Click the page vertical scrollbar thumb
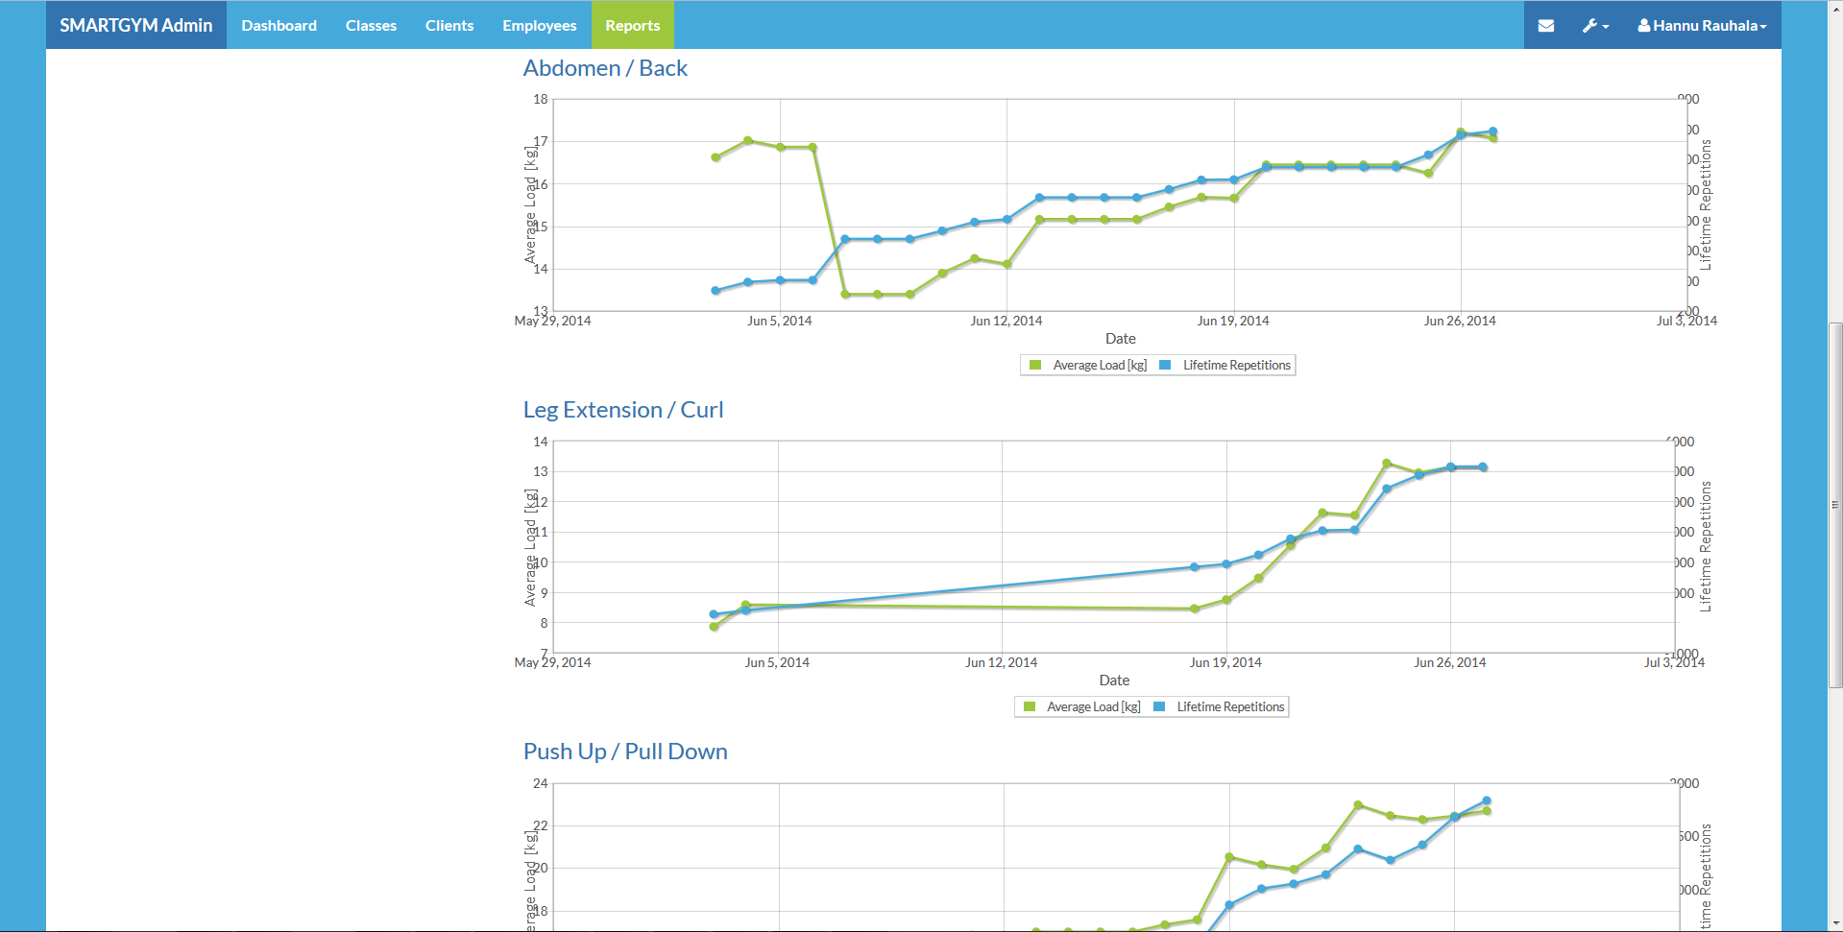This screenshot has width=1843, height=932. (x=1835, y=505)
